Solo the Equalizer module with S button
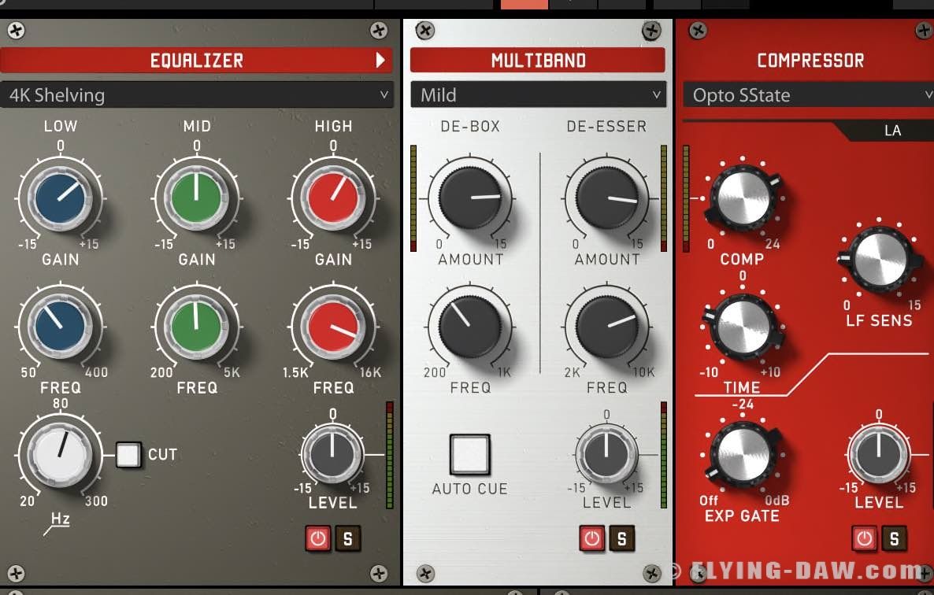Image resolution: width=934 pixels, height=595 pixels. (x=347, y=539)
